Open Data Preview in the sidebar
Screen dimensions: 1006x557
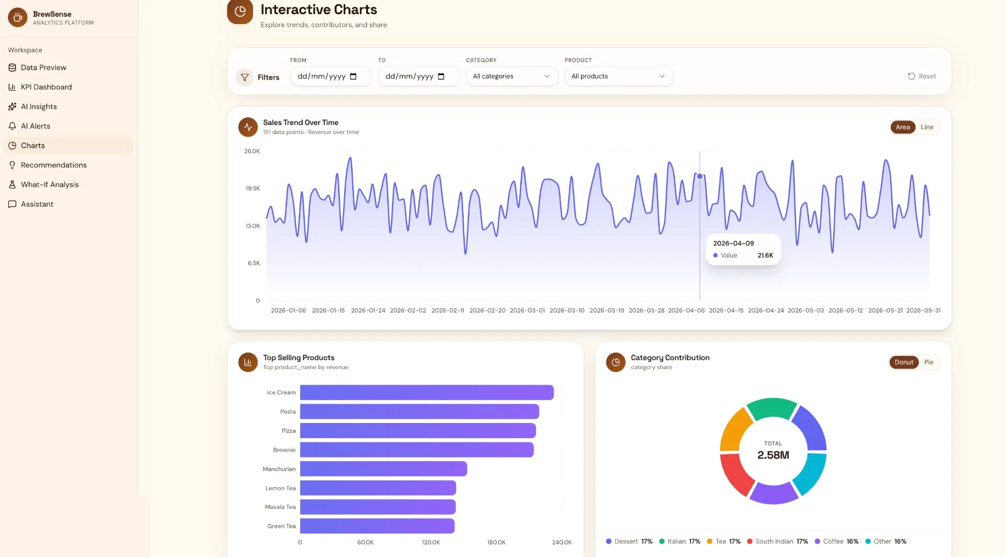click(x=68, y=68)
